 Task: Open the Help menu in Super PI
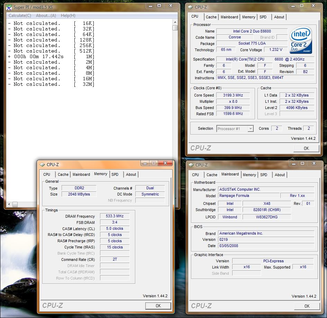pos(68,16)
